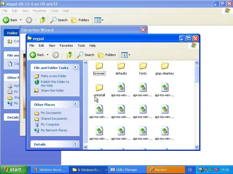
Task: Click CS language indicator in taskbar
Action: click(x=190, y=170)
